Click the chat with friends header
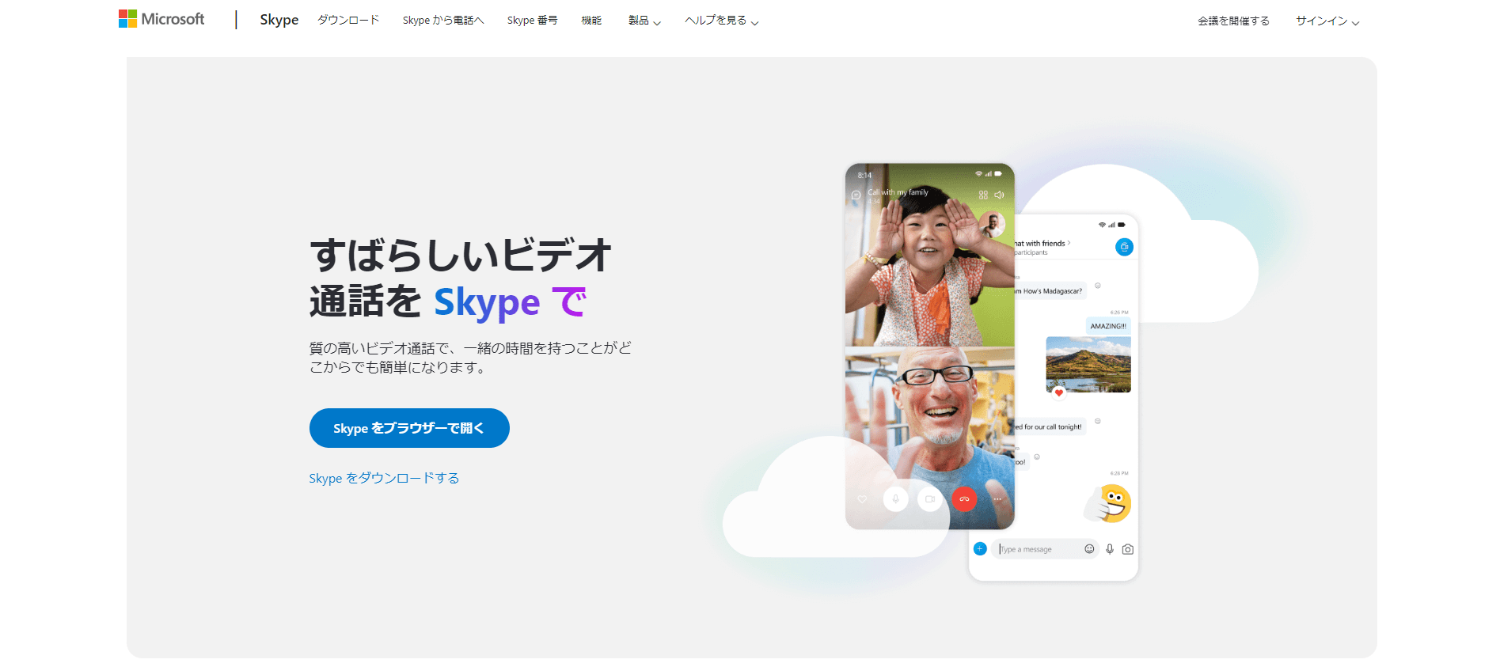1500x667 pixels. point(1042,244)
